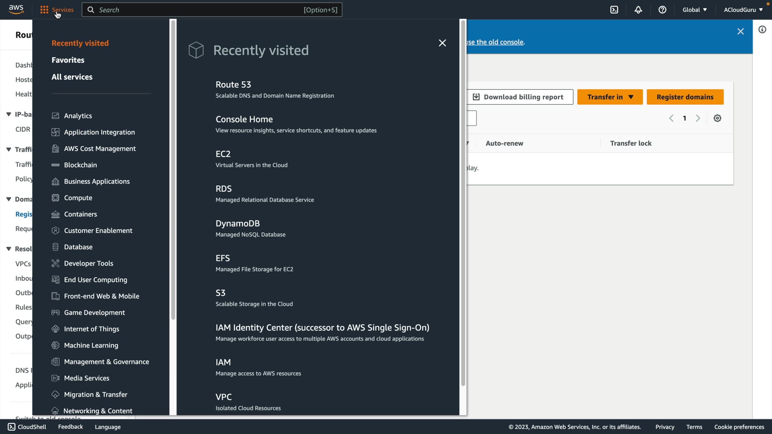Viewport: 772px width, 434px height.
Task: Open the notifications bell
Action: pyautogui.click(x=638, y=10)
